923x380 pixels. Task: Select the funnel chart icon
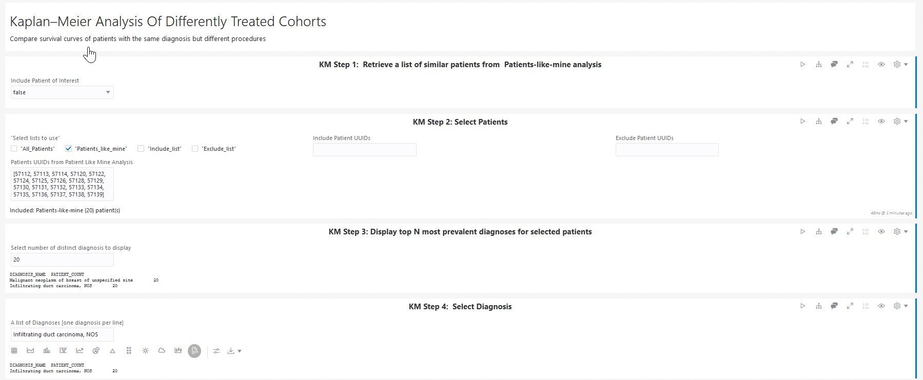(x=63, y=351)
